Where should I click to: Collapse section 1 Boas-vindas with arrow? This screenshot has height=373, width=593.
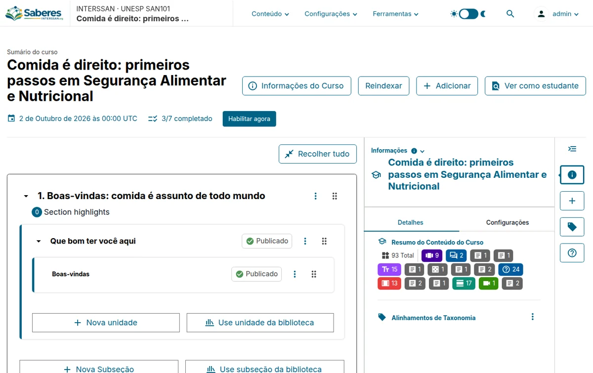pyautogui.click(x=26, y=196)
